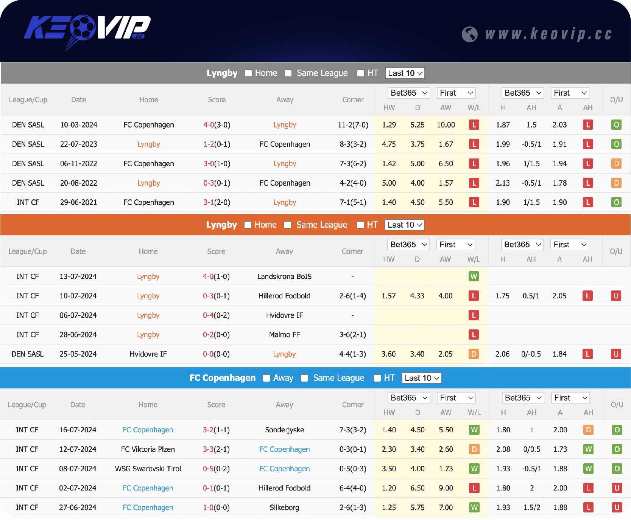
Task: Toggle Same League checkbox in orange Lyngby header
Action: (x=288, y=225)
